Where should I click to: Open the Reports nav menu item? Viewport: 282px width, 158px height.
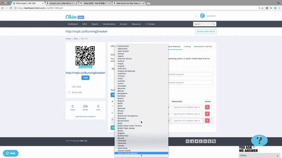95,24
